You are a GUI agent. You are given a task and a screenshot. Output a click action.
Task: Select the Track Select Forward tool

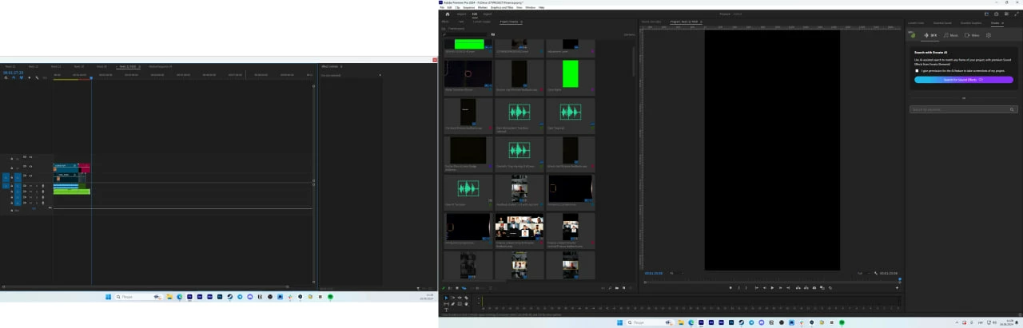453,298
